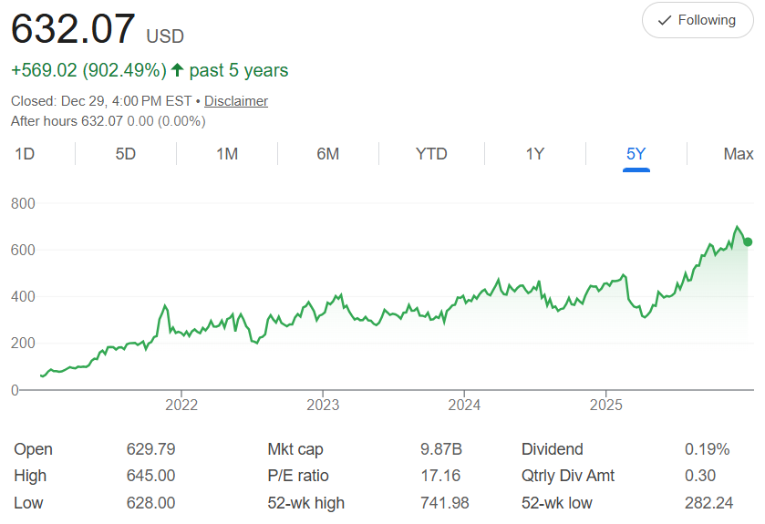Click the Qtrly Div Amt label
The height and width of the screenshot is (524, 765).
568,476
